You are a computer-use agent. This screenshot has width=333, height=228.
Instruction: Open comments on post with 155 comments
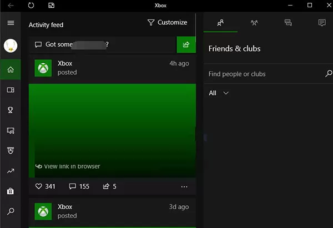pyautogui.click(x=72, y=186)
